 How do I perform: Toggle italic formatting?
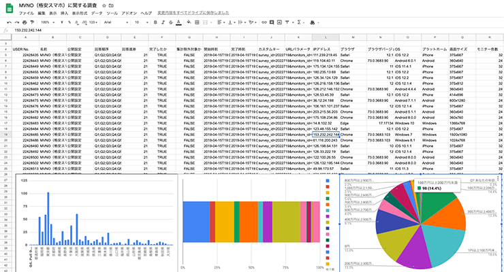click(161, 22)
